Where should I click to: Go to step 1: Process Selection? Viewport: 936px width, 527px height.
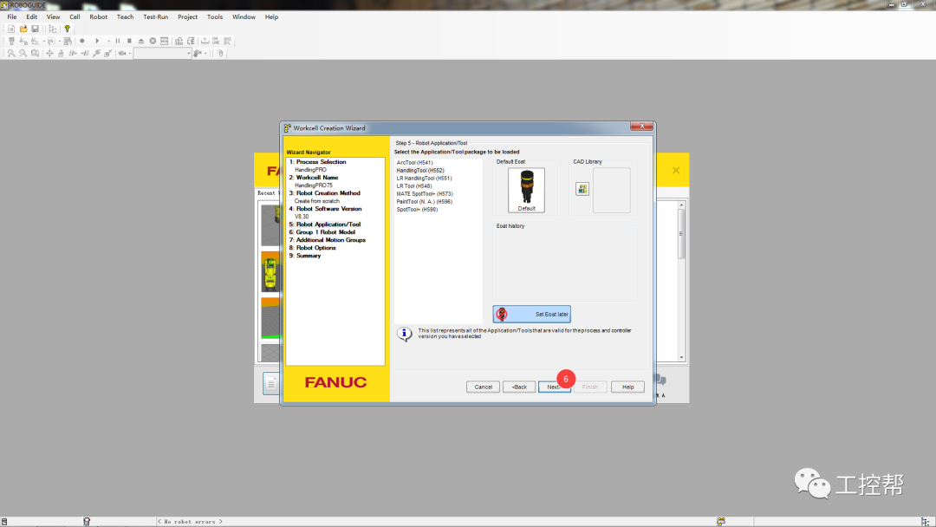pyautogui.click(x=317, y=162)
